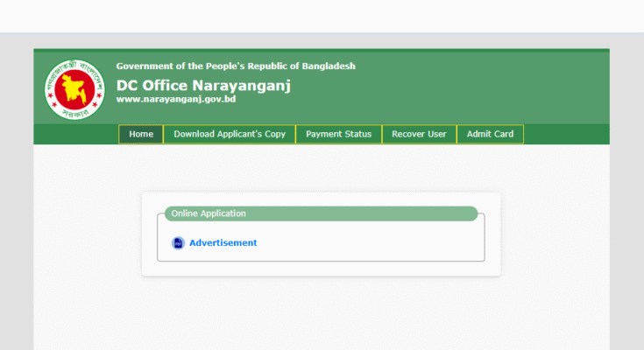This screenshot has width=644, height=350.
Task: Click the gray margin left of the page
Action: click(16, 192)
